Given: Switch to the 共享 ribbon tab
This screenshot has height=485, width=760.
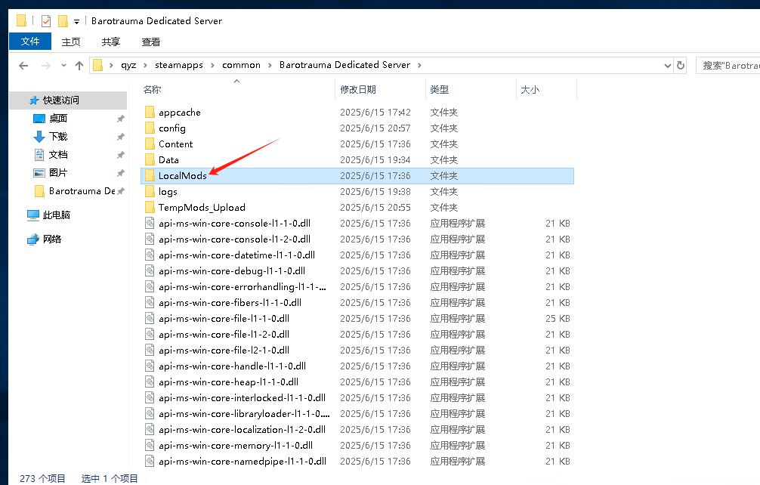Looking at the screenshot, I should pyautogui.click(x=110, y=42).
